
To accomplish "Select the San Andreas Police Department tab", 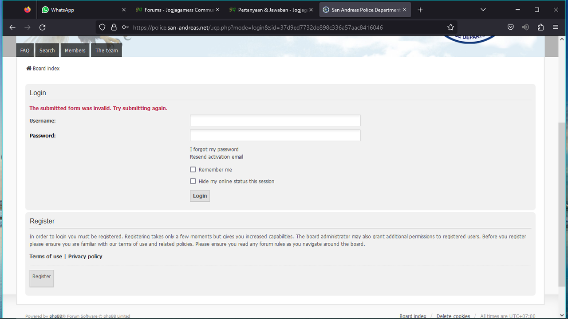I will click(365, 10).
